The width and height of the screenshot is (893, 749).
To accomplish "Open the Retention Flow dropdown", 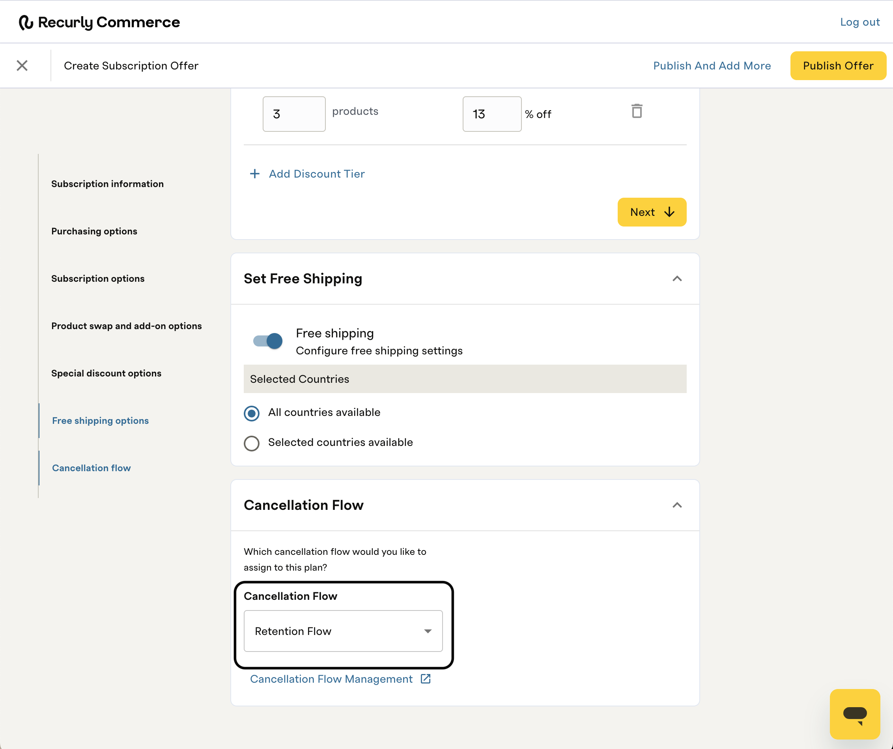I will click(x=343, y=631).
